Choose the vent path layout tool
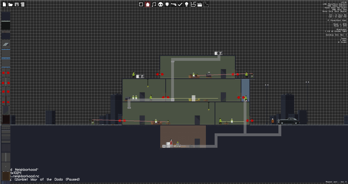 (193, 4)
